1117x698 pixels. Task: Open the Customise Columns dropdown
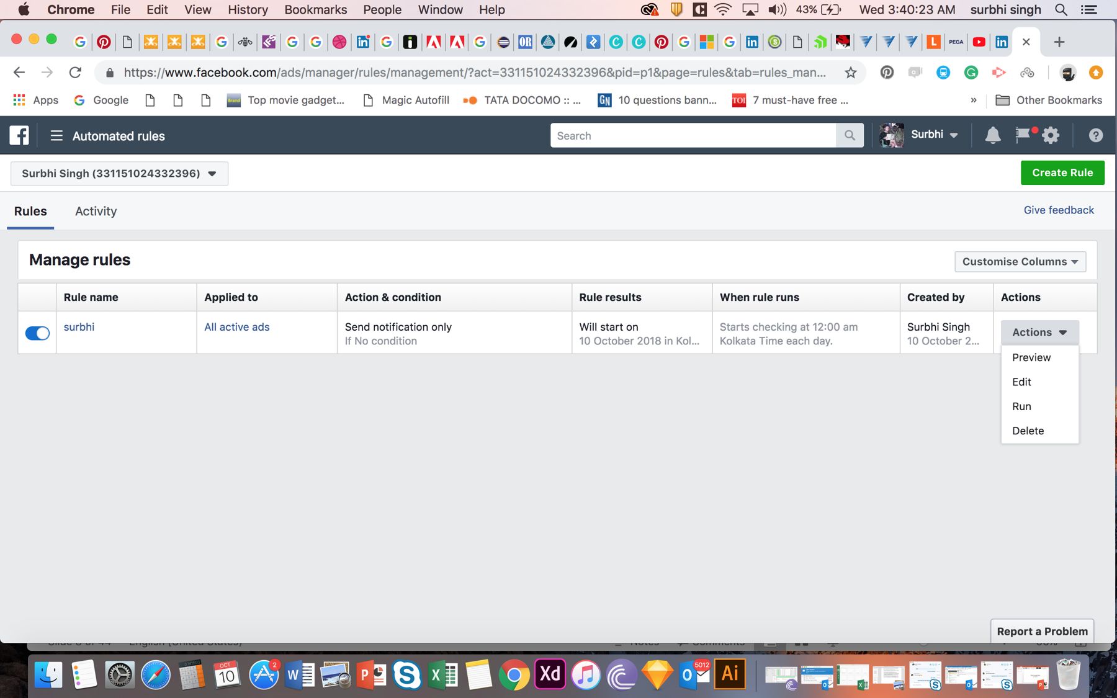pyautogui.click(x=1020, y=262)
